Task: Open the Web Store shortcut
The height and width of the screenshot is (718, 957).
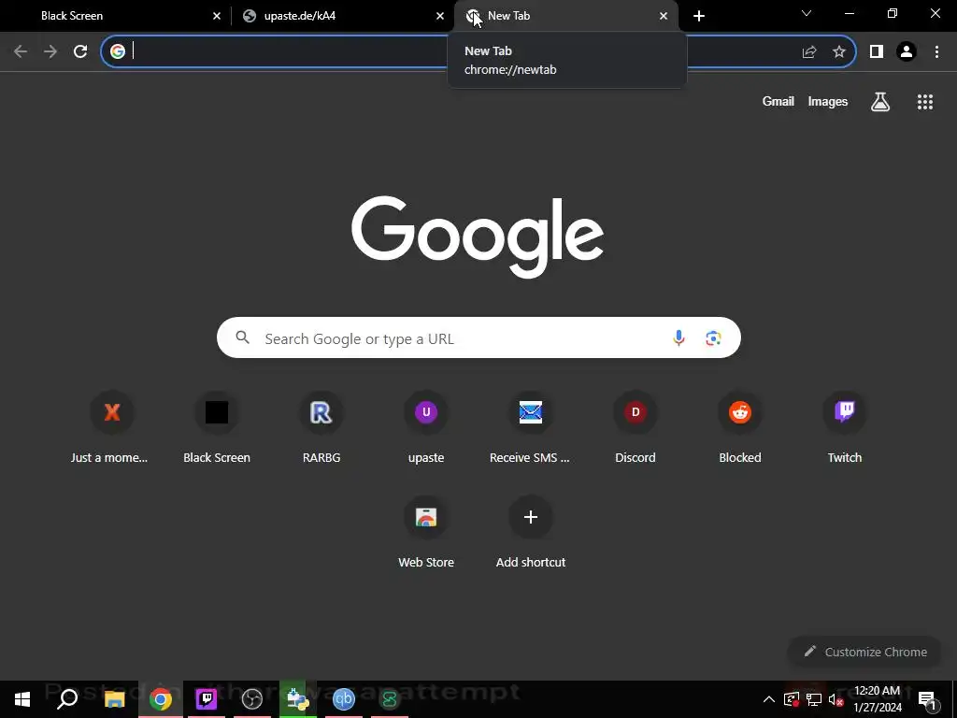Action: (426, 532)
